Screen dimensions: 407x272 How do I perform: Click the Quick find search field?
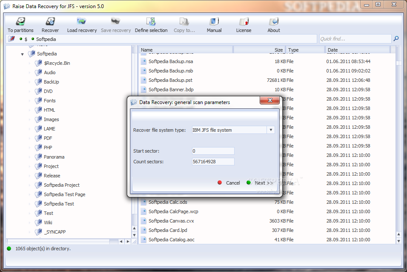[355, 39]
